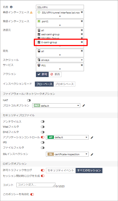Enable アンチウイルス toggle
Screen dimensions: 118x201
[43, 122]
